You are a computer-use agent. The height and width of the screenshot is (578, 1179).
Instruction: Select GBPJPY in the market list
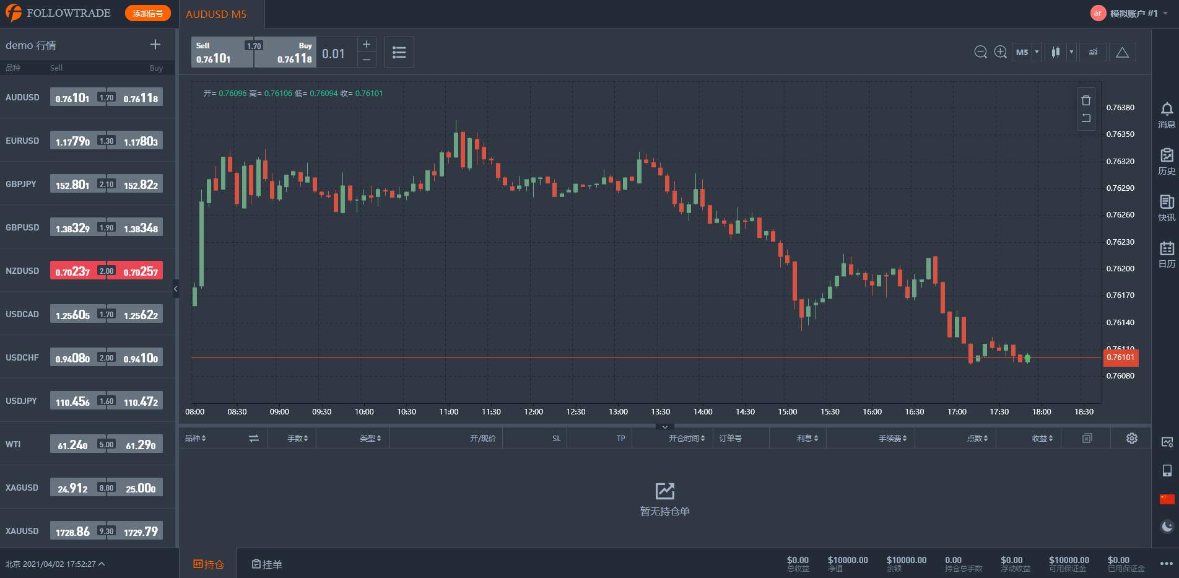point(21,184)
